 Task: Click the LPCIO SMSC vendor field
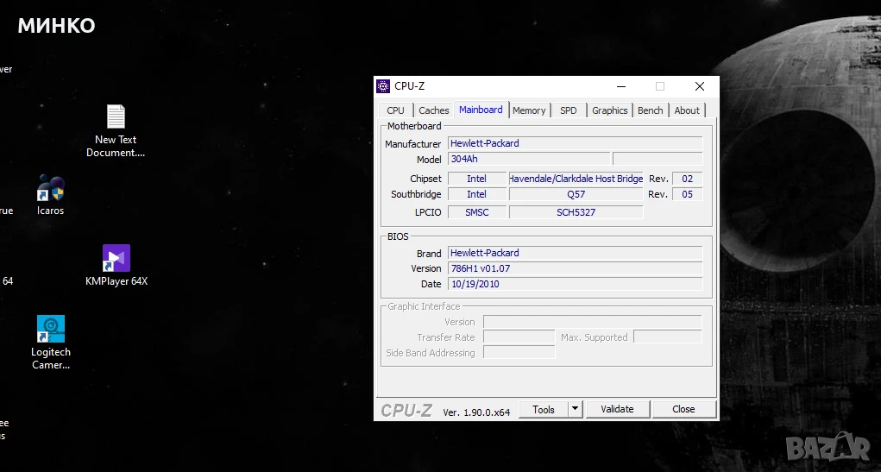pos(476,212)
